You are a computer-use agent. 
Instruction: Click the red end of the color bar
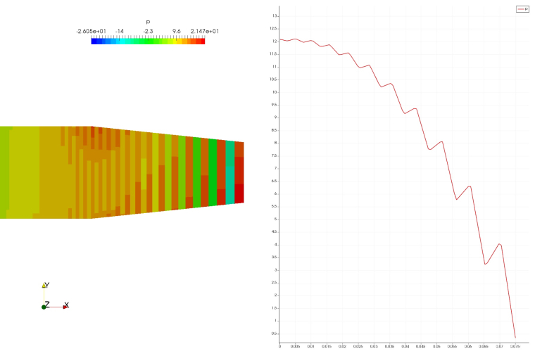point(202,42)
